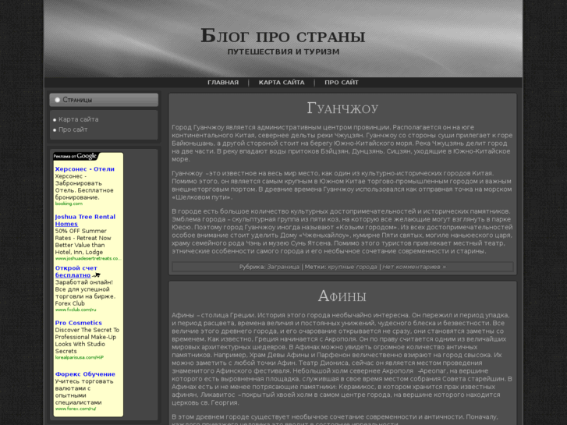Open the Про сайт sidebar link
This screenshot has height=425, width=567.
[73, 129]
